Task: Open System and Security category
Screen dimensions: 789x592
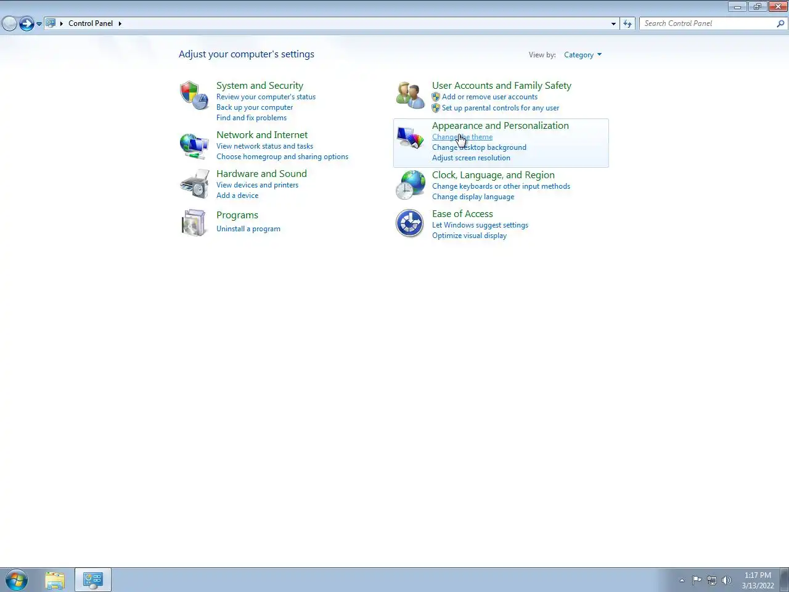Action: pos(260,86)
